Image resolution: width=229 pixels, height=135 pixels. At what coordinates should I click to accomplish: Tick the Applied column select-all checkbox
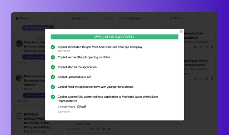107,18
